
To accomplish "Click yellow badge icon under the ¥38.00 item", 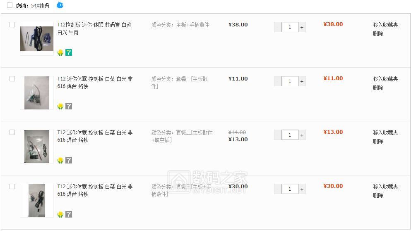I will point(60,52).
